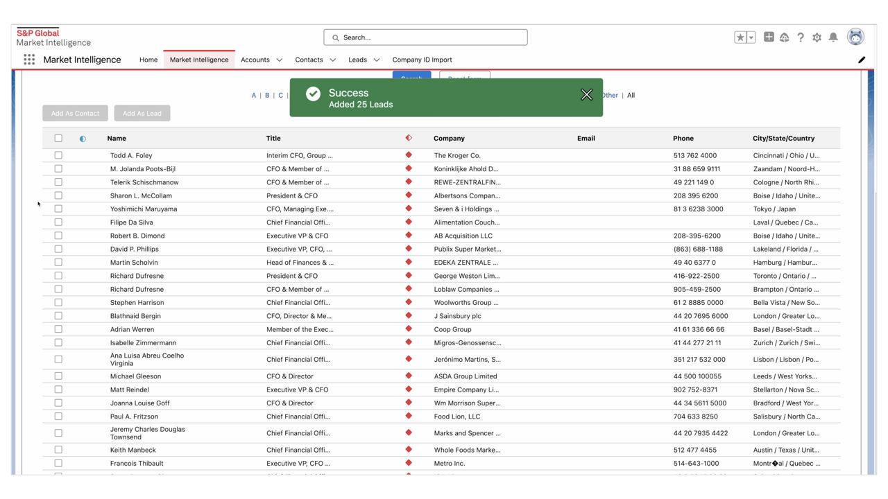Open the App Launcher grid icon
This screenshot has width=888, height=499.
pos(29,60)
